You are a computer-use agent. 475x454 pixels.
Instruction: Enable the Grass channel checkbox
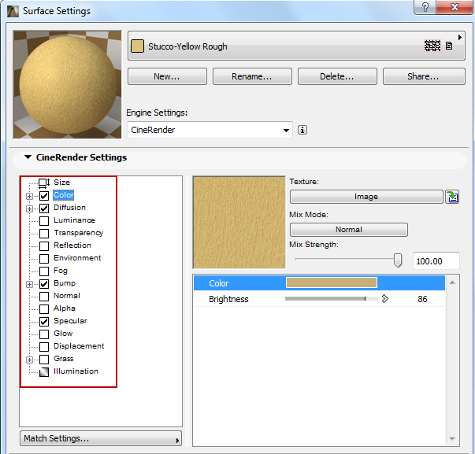pos(44,360)
